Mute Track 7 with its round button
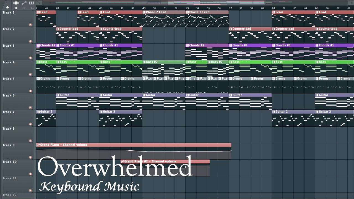The image size is (354, 199). coord(30,124)
